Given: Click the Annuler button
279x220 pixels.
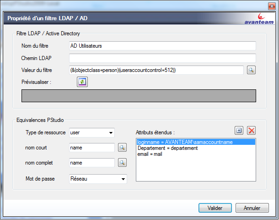Looking at the screenshot, I should (252, 208).
